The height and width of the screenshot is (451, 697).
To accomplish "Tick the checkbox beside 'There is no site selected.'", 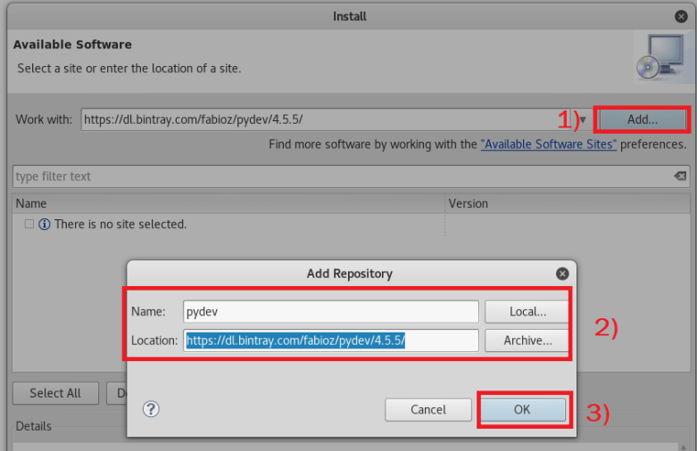I will [29, 224].
